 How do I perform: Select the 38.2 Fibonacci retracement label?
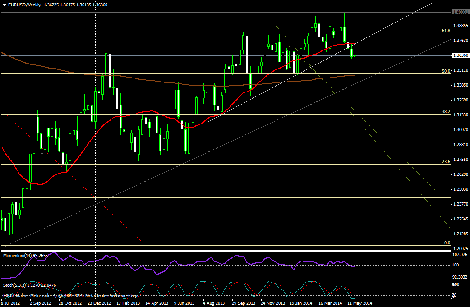tap(446, 111)
